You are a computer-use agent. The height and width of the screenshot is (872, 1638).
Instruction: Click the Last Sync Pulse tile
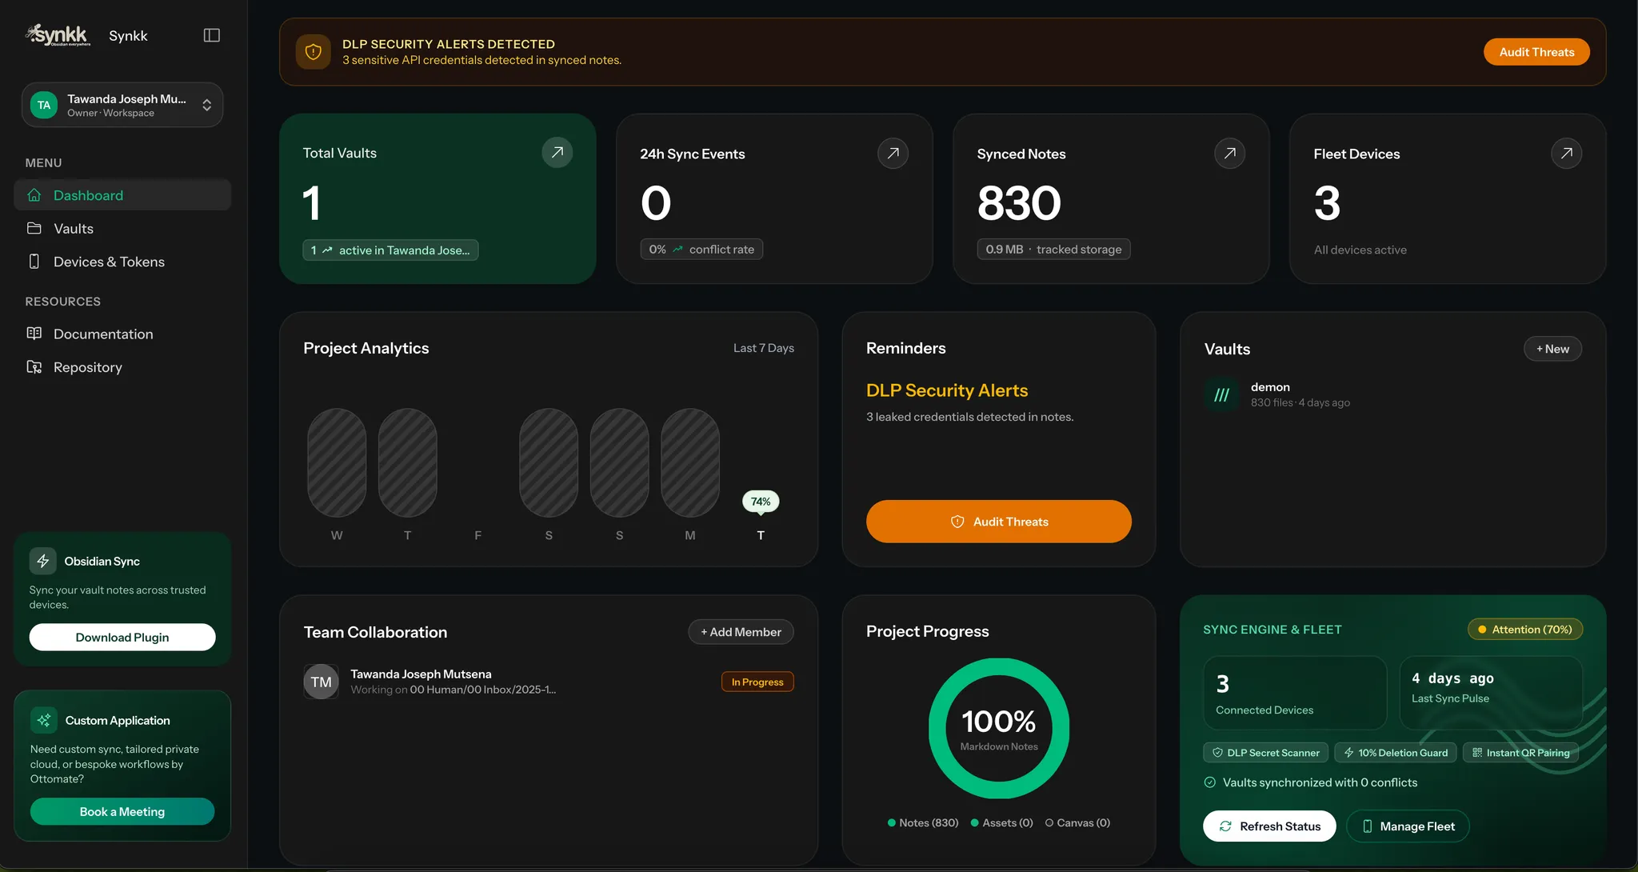pyautogui.click(x=1491, y=693)
